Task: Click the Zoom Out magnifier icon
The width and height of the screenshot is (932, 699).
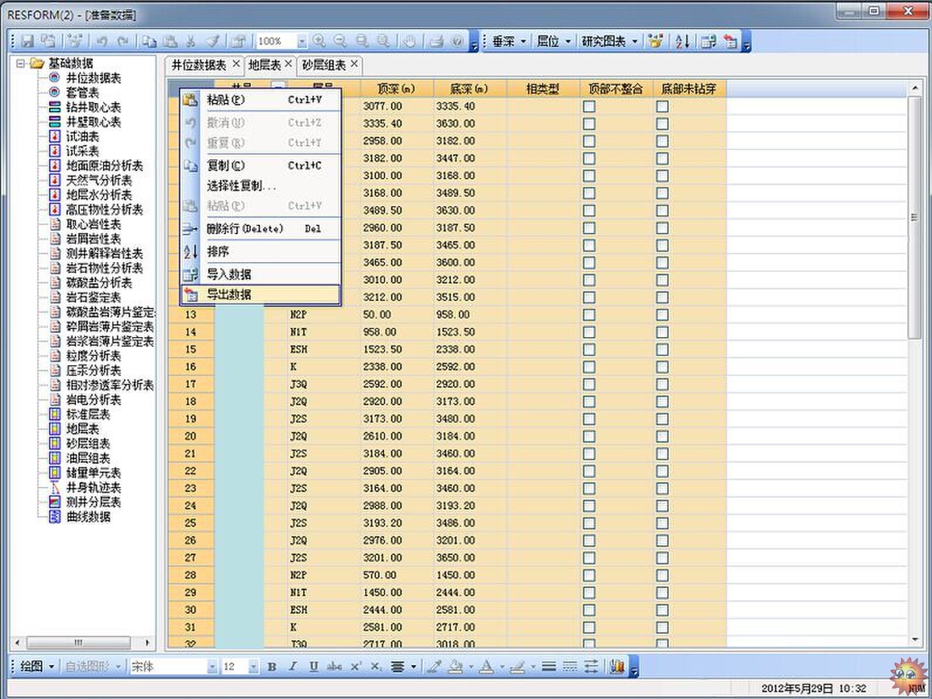Action: click(340, 41)
